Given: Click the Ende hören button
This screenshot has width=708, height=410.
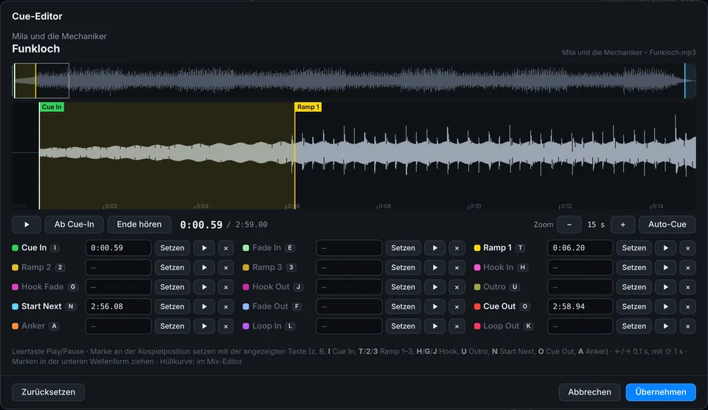Looking at the screenshot, I should tap(139, 225).
